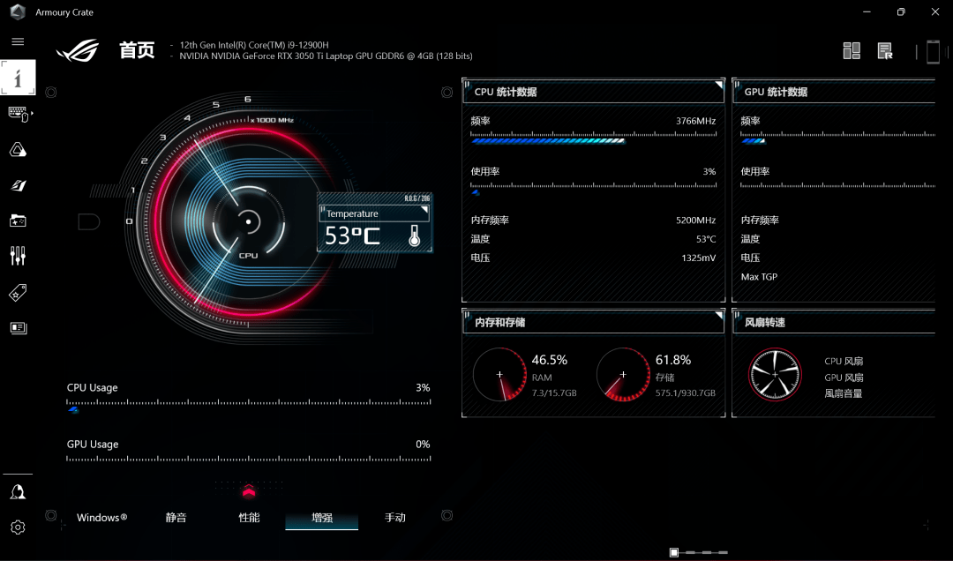
Task: Open the News icon in sidebar
Action: coord(18,328)
